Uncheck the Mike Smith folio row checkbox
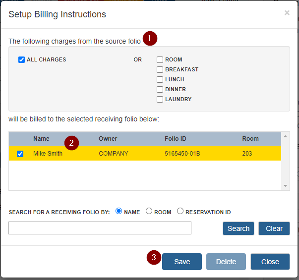Image resolution: width=299 pixels, height=280 pixels. 20,154
